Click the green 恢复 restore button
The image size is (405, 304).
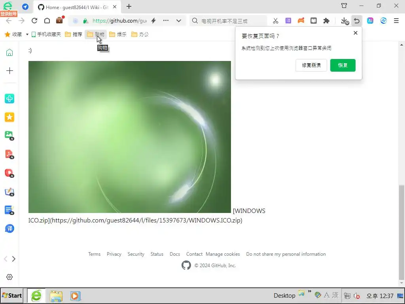343,65
